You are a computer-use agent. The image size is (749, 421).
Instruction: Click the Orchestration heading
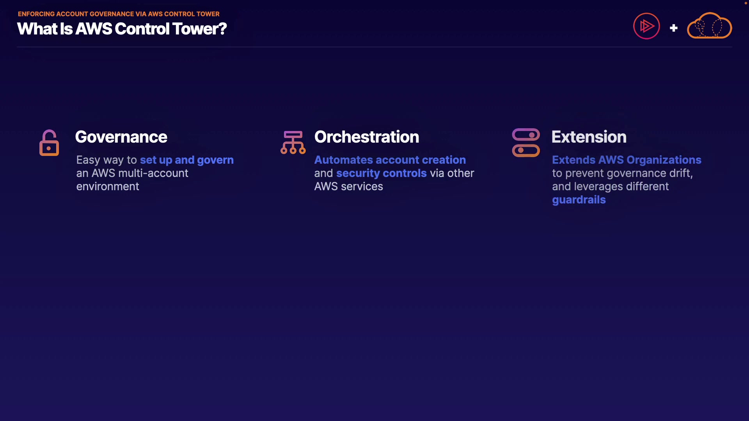click(366, 137)
